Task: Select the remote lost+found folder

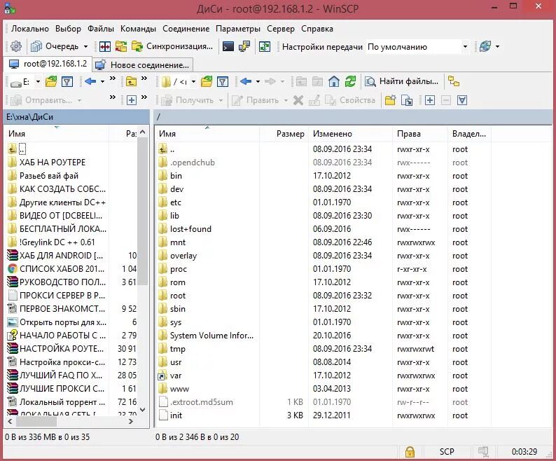Action: (x=190, y=229)
